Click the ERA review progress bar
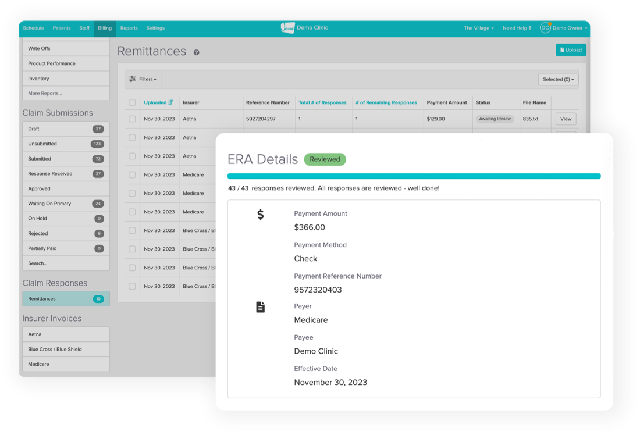This screenshot has width=640, height=435. tap(414, 176)
